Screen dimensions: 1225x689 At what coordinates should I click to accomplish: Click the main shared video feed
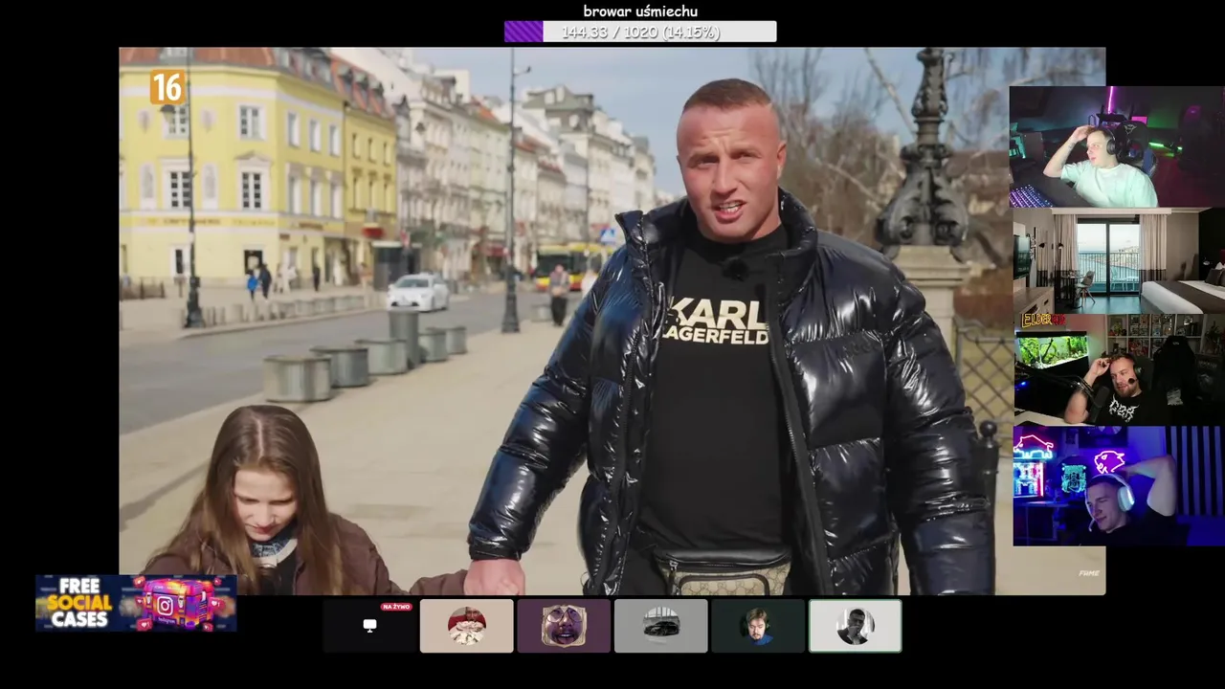coord(612,322)
